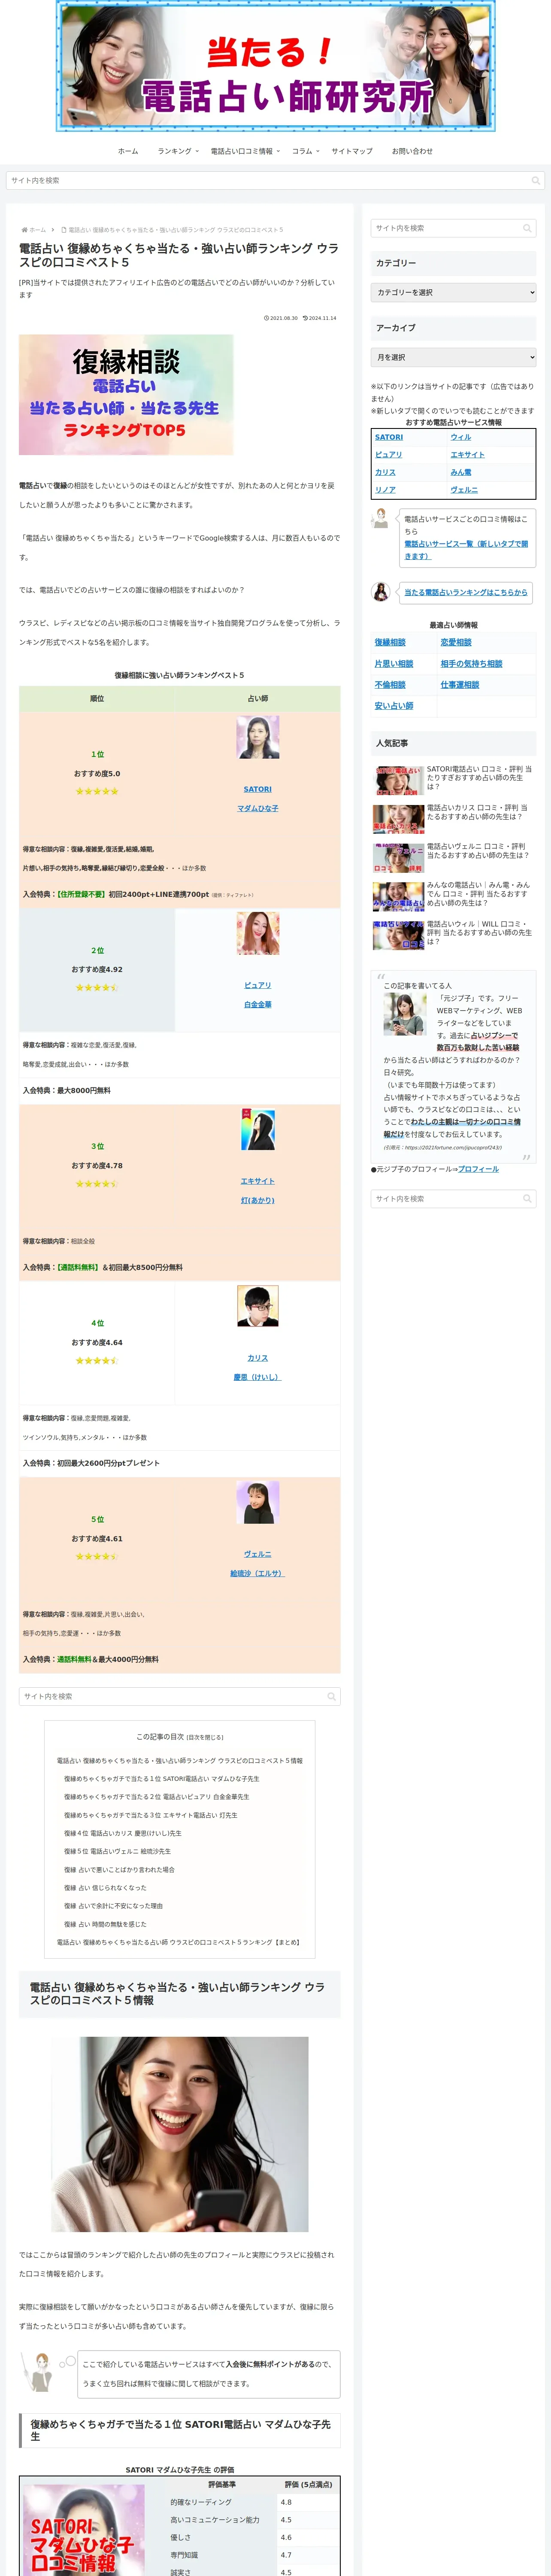Click sidebar bottom search magnifier icon
Viewport: 551px width, 2576px height.
tap(527, 1199)
